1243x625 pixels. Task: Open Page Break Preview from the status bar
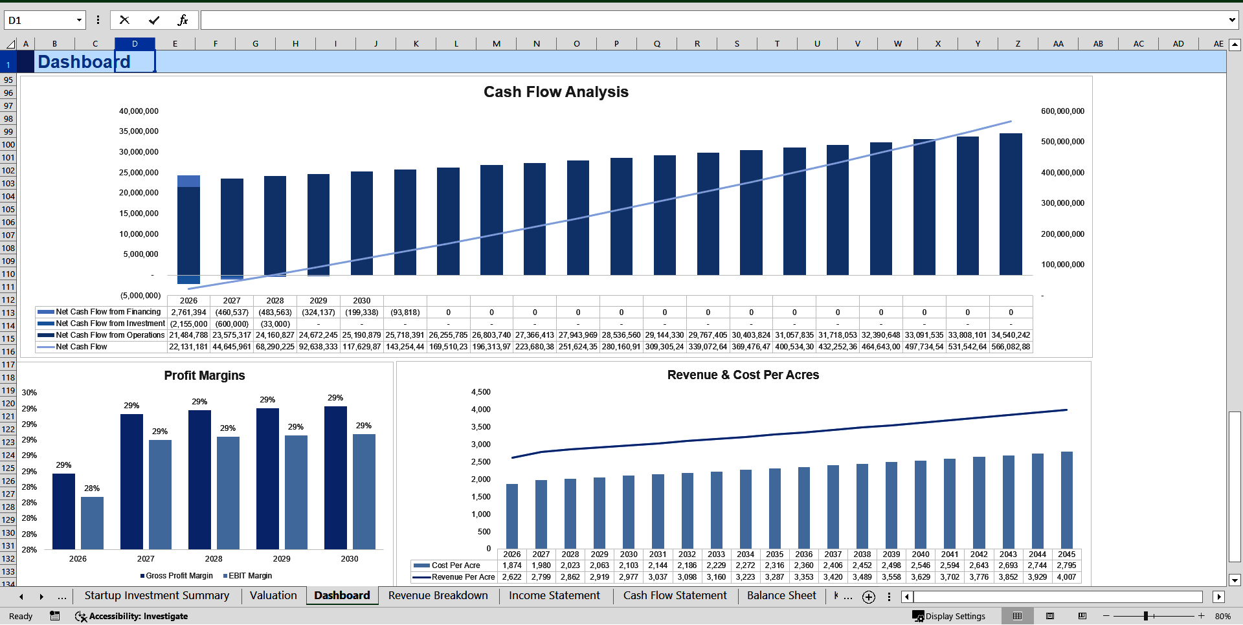tap(1081, 616)
